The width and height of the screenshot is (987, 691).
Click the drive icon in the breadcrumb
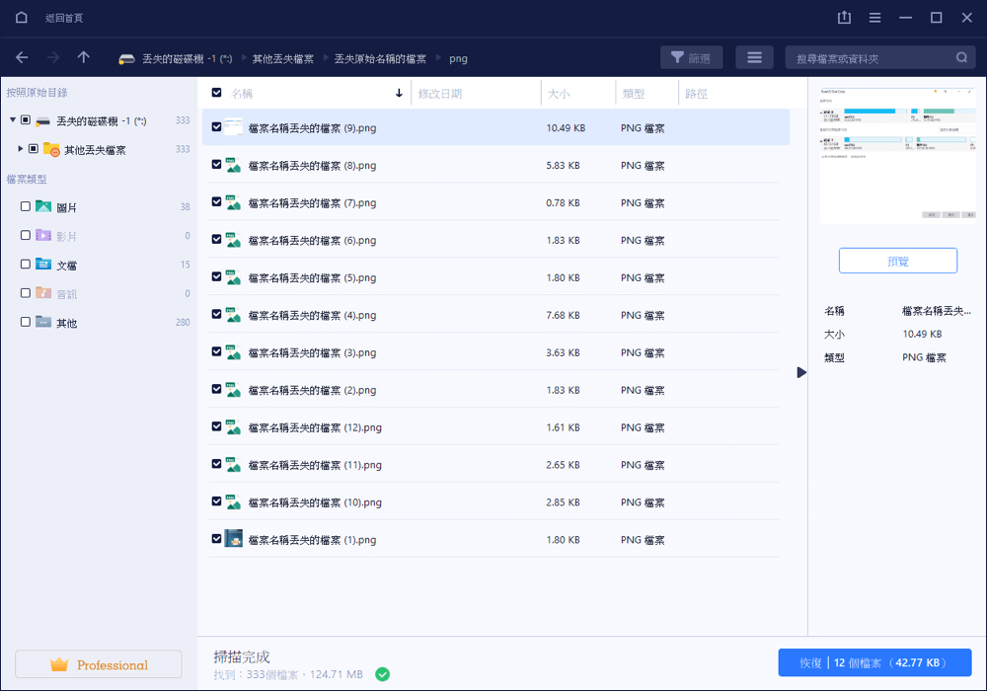(126, 59)
